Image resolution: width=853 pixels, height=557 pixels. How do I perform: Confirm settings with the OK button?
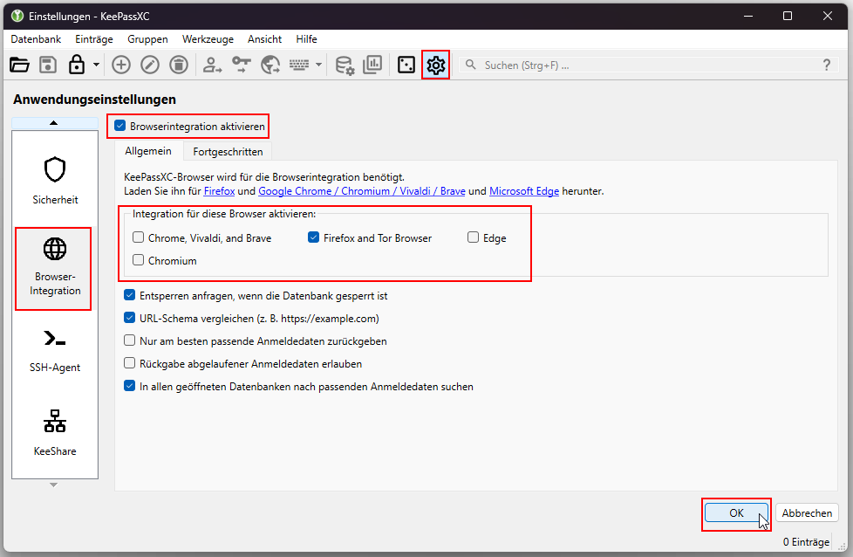(x=736, y=512)
